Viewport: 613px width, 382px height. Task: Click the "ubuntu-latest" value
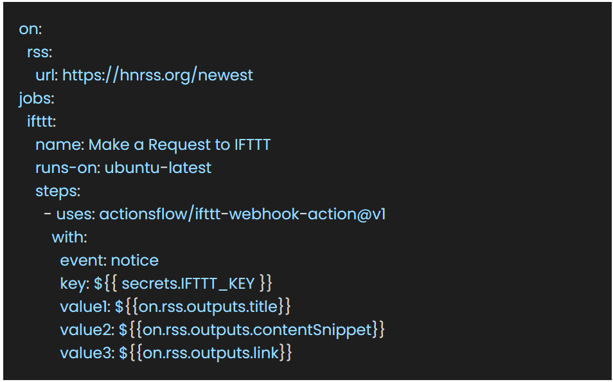[158, 168]
